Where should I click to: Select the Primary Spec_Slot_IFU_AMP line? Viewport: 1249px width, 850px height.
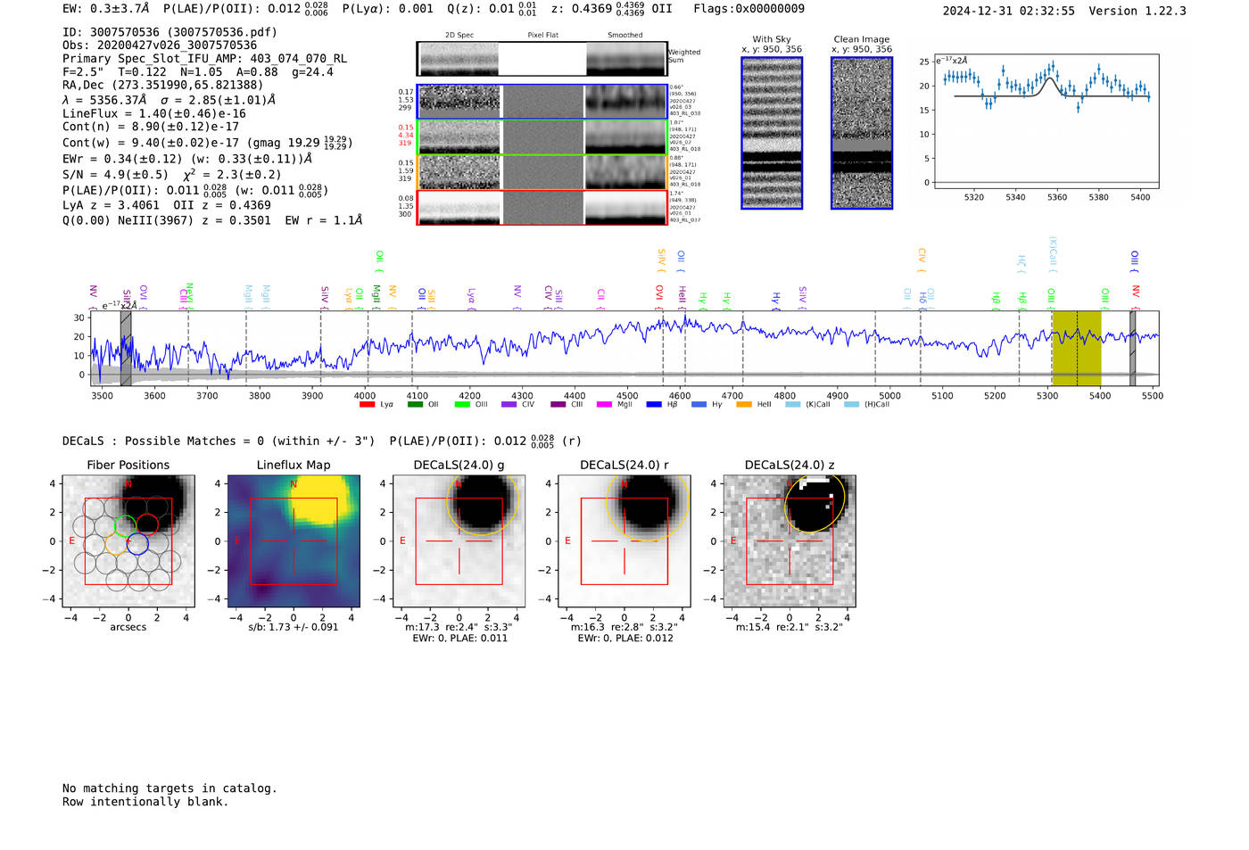204,59
